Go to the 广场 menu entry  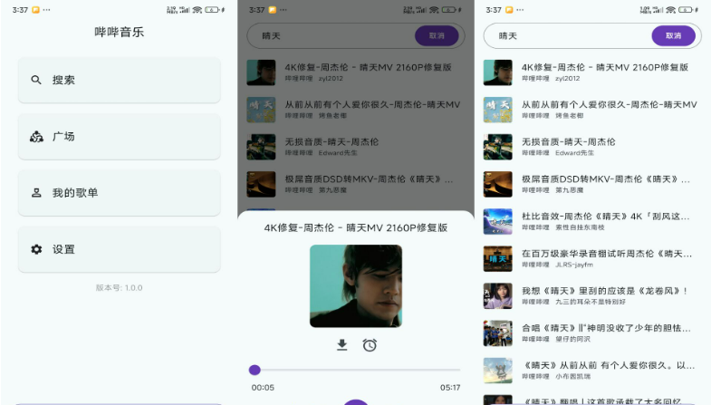point(119,137)
